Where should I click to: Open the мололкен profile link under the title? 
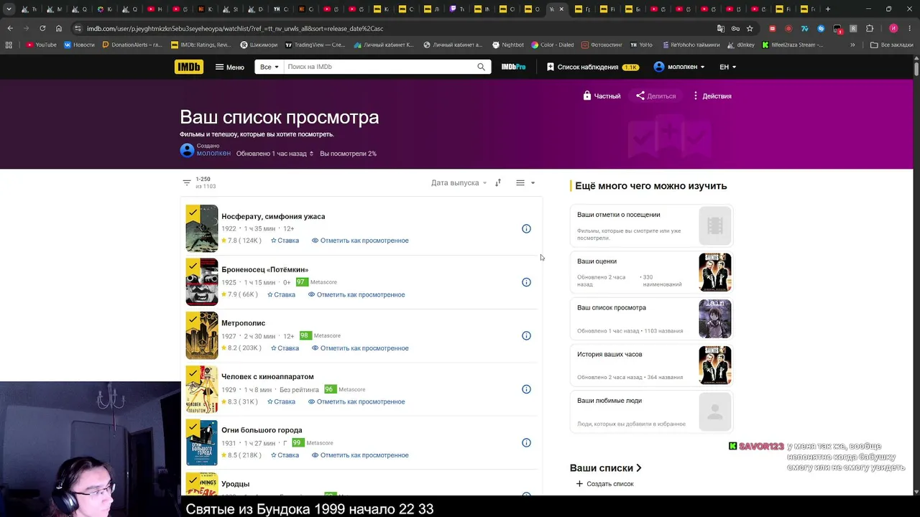point(213,153)
